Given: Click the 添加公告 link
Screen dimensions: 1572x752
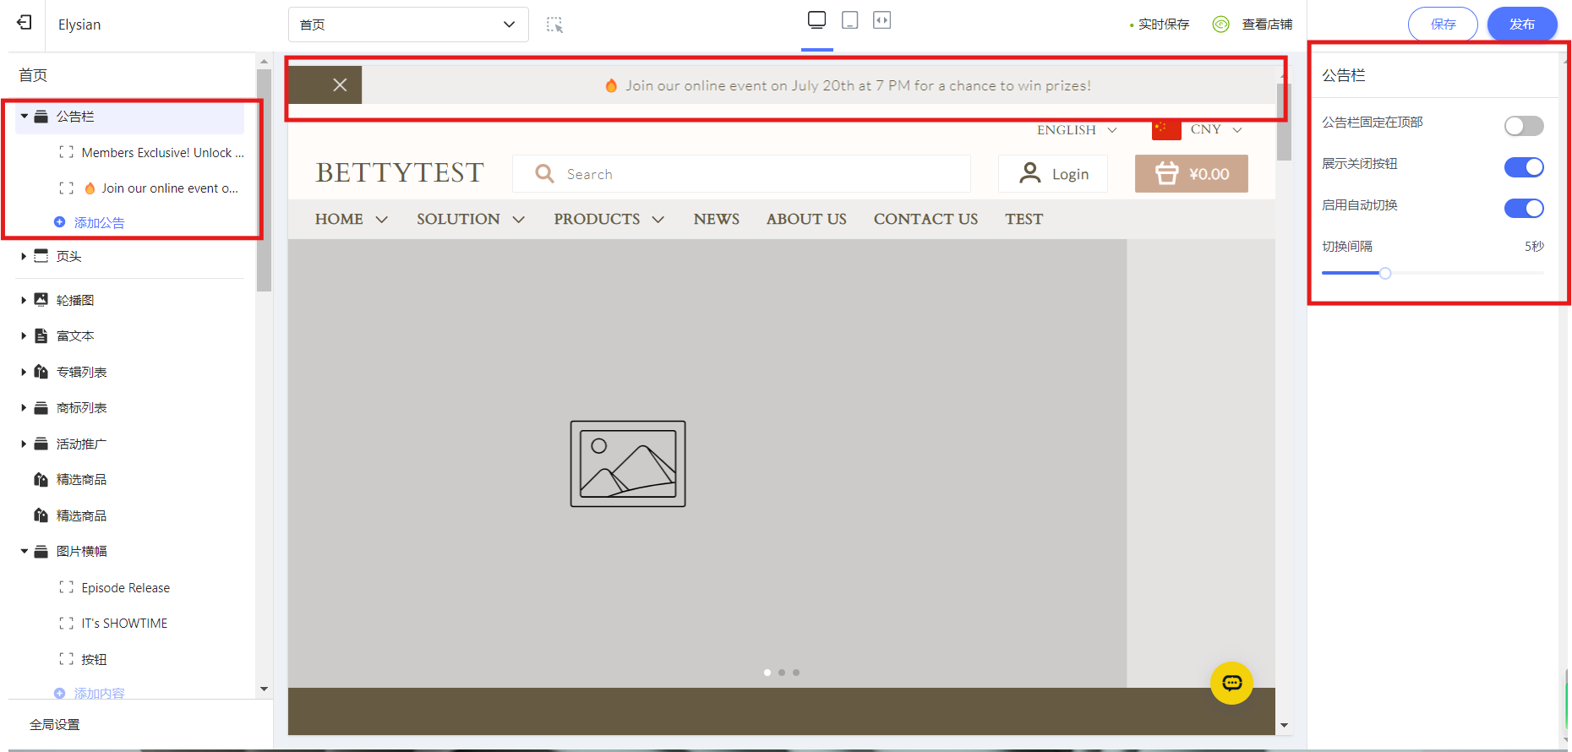Looking at the screenshot, I should (99, 222).
